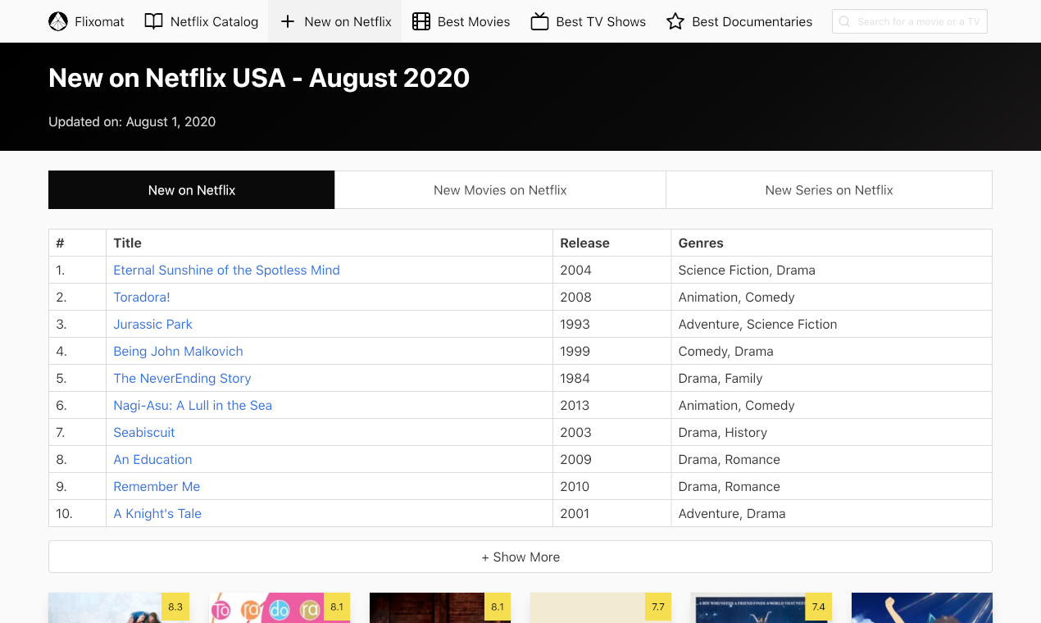
Task: Click release year 1984 cell
Action: coord(611,378)
